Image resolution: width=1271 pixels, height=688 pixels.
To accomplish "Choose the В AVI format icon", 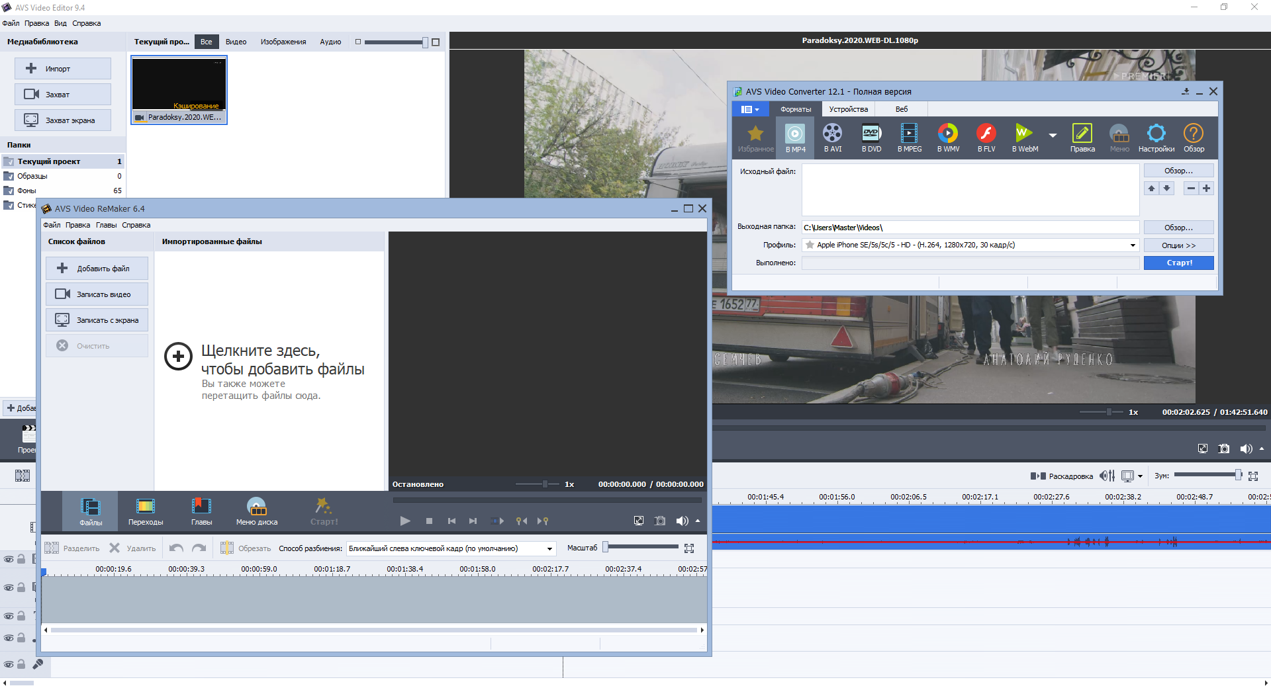I will [x=833, y=138].
